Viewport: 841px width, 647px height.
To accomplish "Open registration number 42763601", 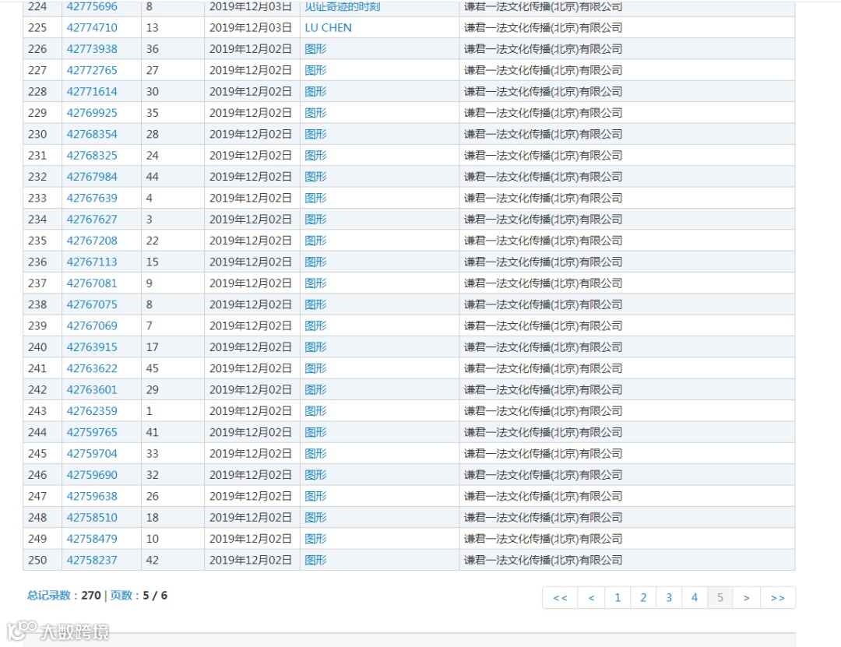I will pyautogui.click(x=92, y=390).
